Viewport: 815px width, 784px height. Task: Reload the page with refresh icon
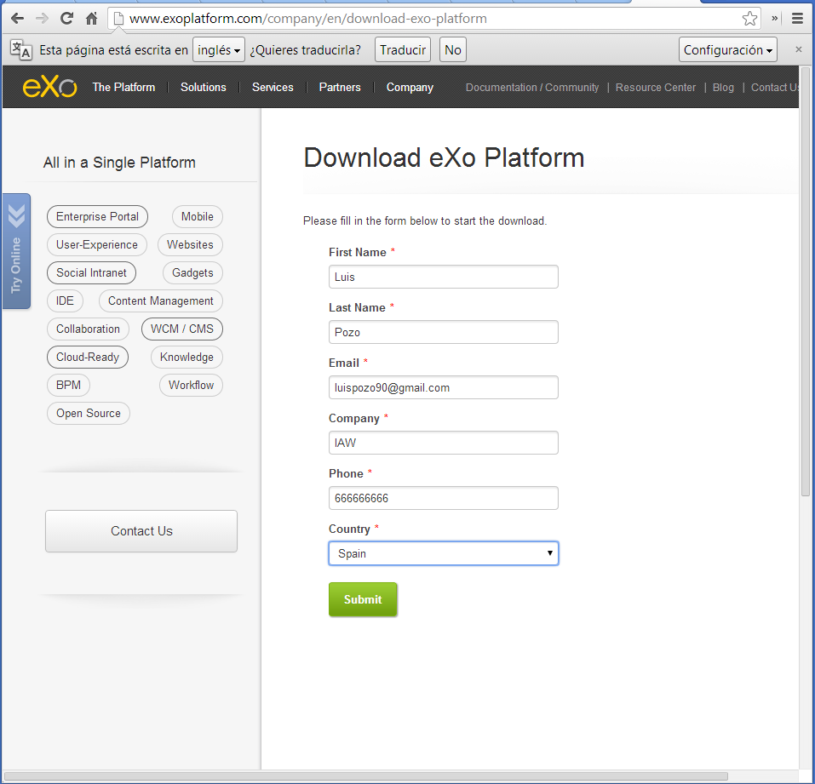click(66, 18)
